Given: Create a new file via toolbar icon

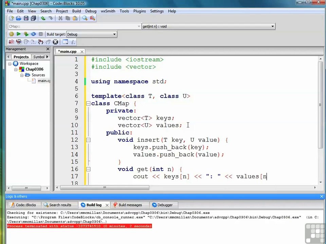Looking at the screenshot, I should pyautogui.click(x=12, y=18).
